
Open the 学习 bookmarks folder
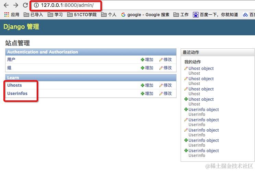55,15
